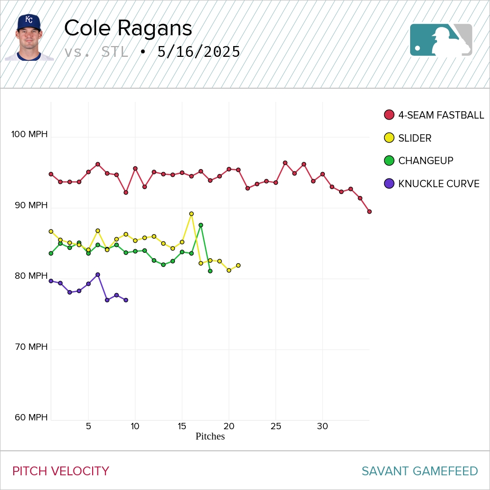The width and height of the screenshot is (490, 490).
Task: Select the final knuckle curve data point
Action: point(126,300)
